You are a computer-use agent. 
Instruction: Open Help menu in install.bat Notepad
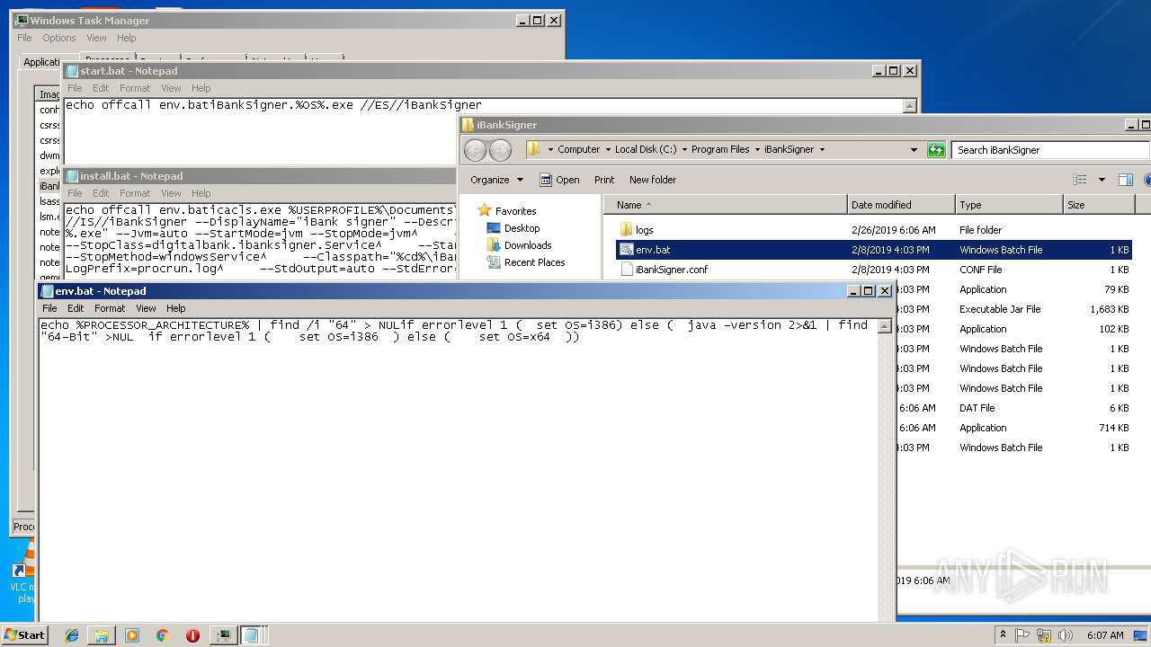click(x=201, y=193)
